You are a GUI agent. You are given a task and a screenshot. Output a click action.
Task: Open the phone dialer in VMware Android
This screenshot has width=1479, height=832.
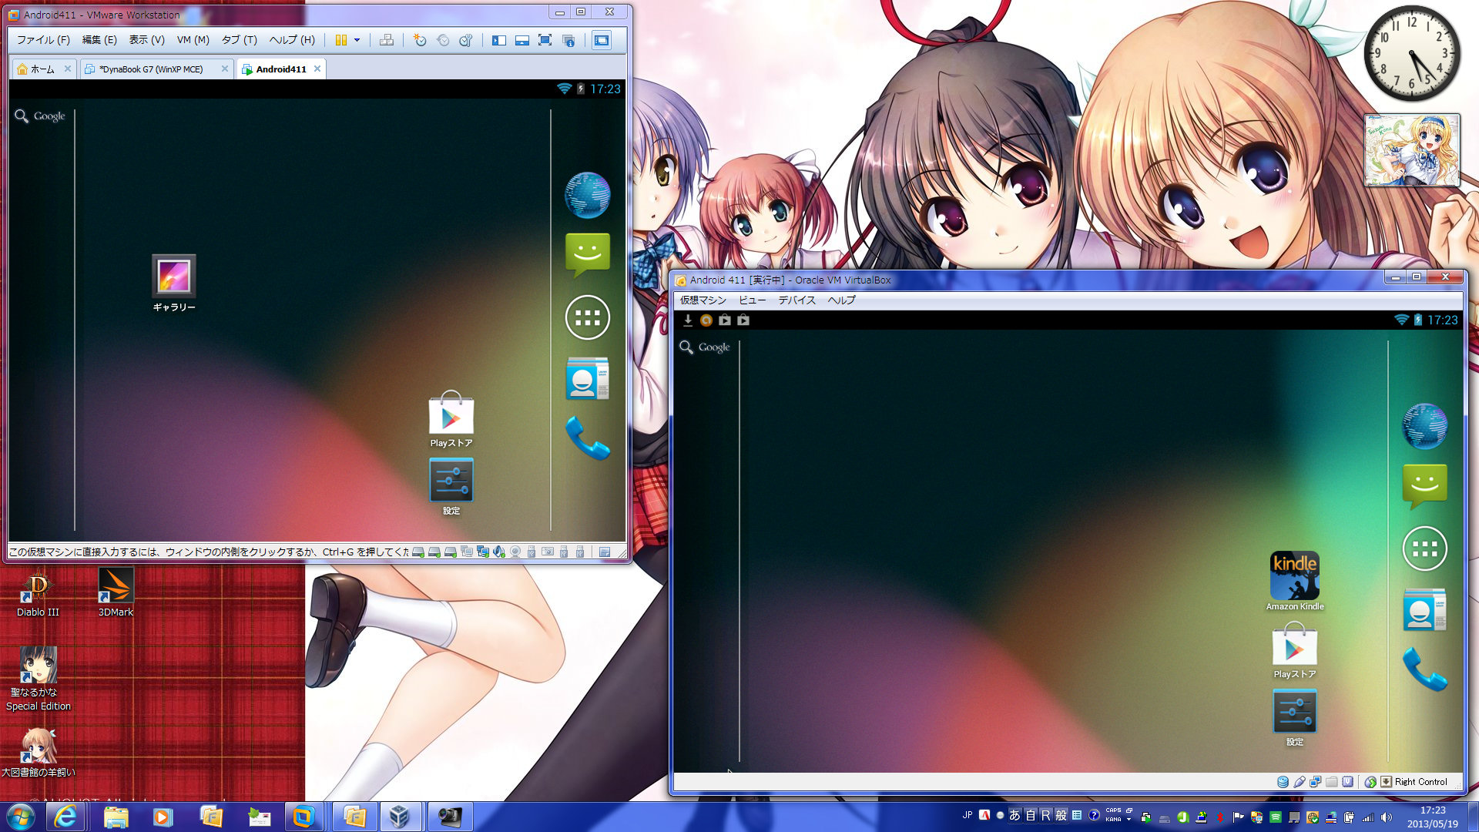click(x=587, y=438)
